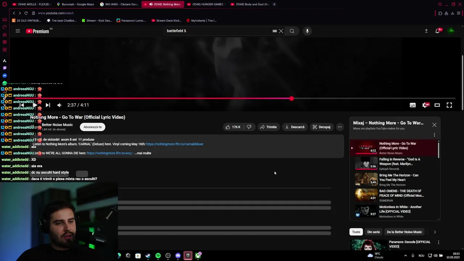The image size is (464, 261).
Task: Open Discord from taskbar
Action: pyautogui.click(x=178, y=256)
